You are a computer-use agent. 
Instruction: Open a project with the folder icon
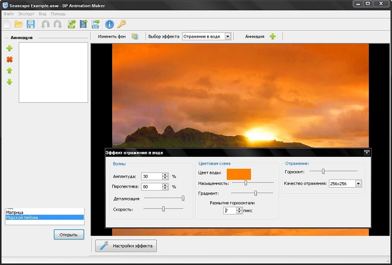pyautogui.click(x=19, y=24)
